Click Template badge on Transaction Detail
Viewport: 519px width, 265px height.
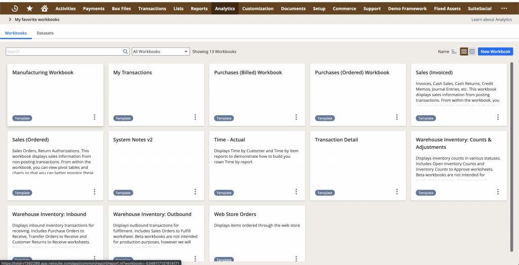click(325, 193)
